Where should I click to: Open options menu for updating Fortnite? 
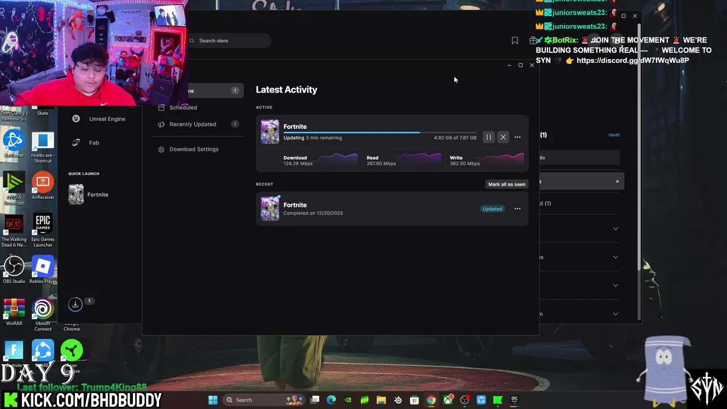coord(517,137)
